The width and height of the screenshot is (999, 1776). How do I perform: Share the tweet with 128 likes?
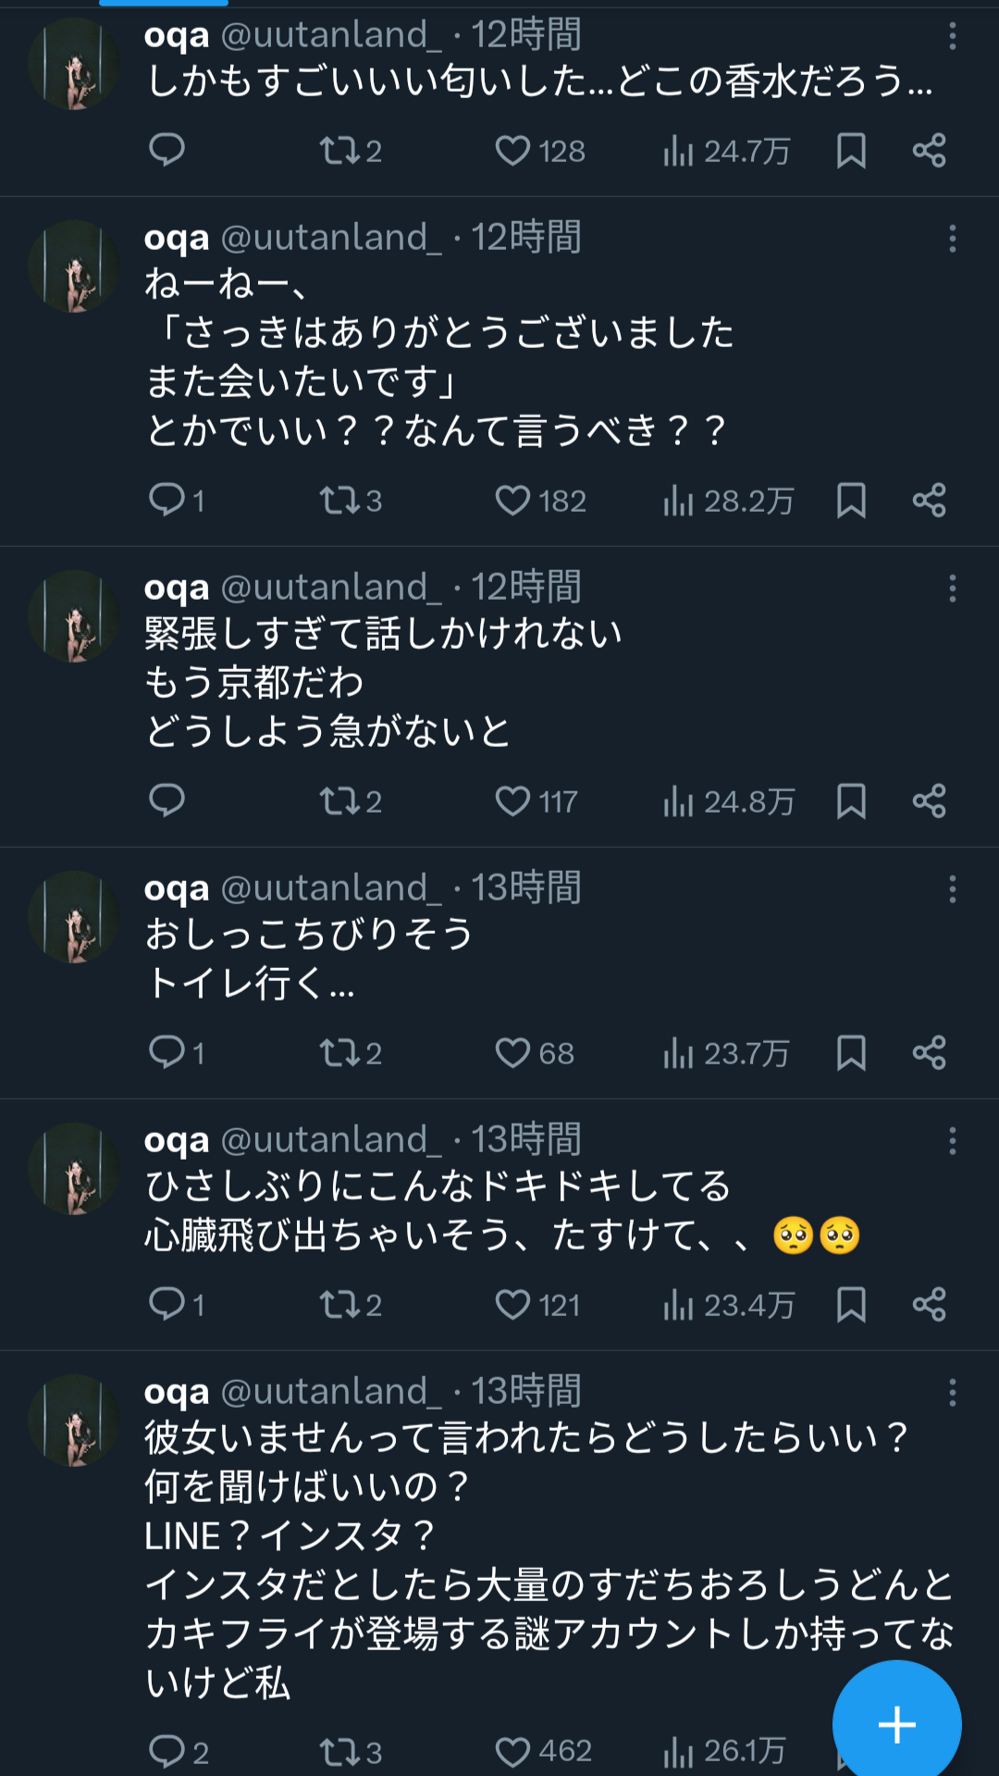click(929, 150)
